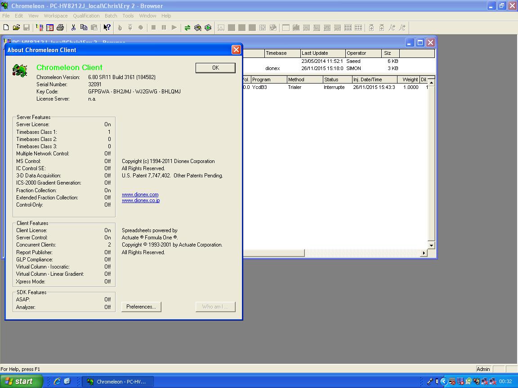The height and width of the screenshot is (388, 518).
Task: Click the Pause toolbar icon
Action: 164,28
